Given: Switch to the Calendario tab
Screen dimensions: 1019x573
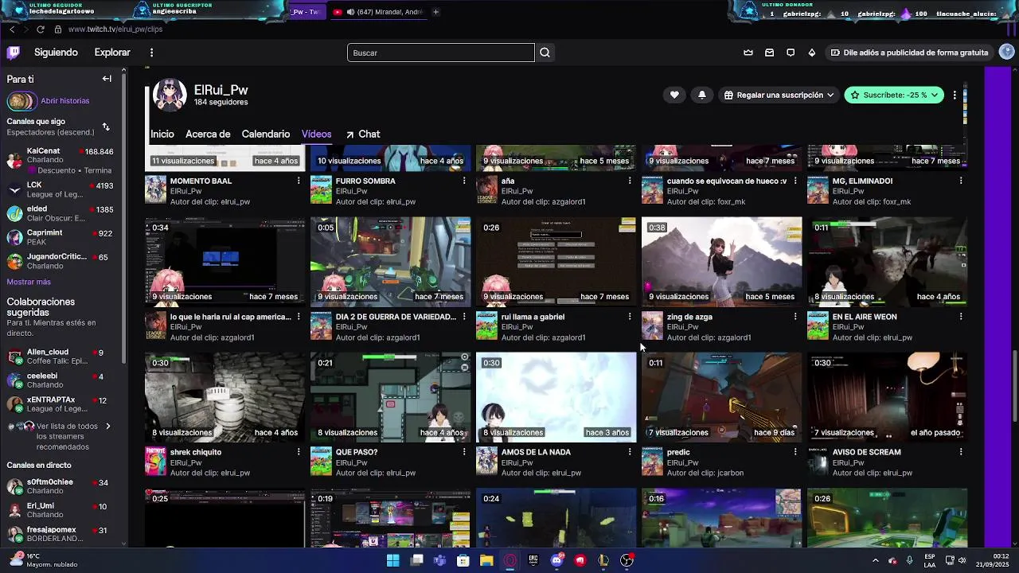Looking at the screenshot, I should click(266, 134).
